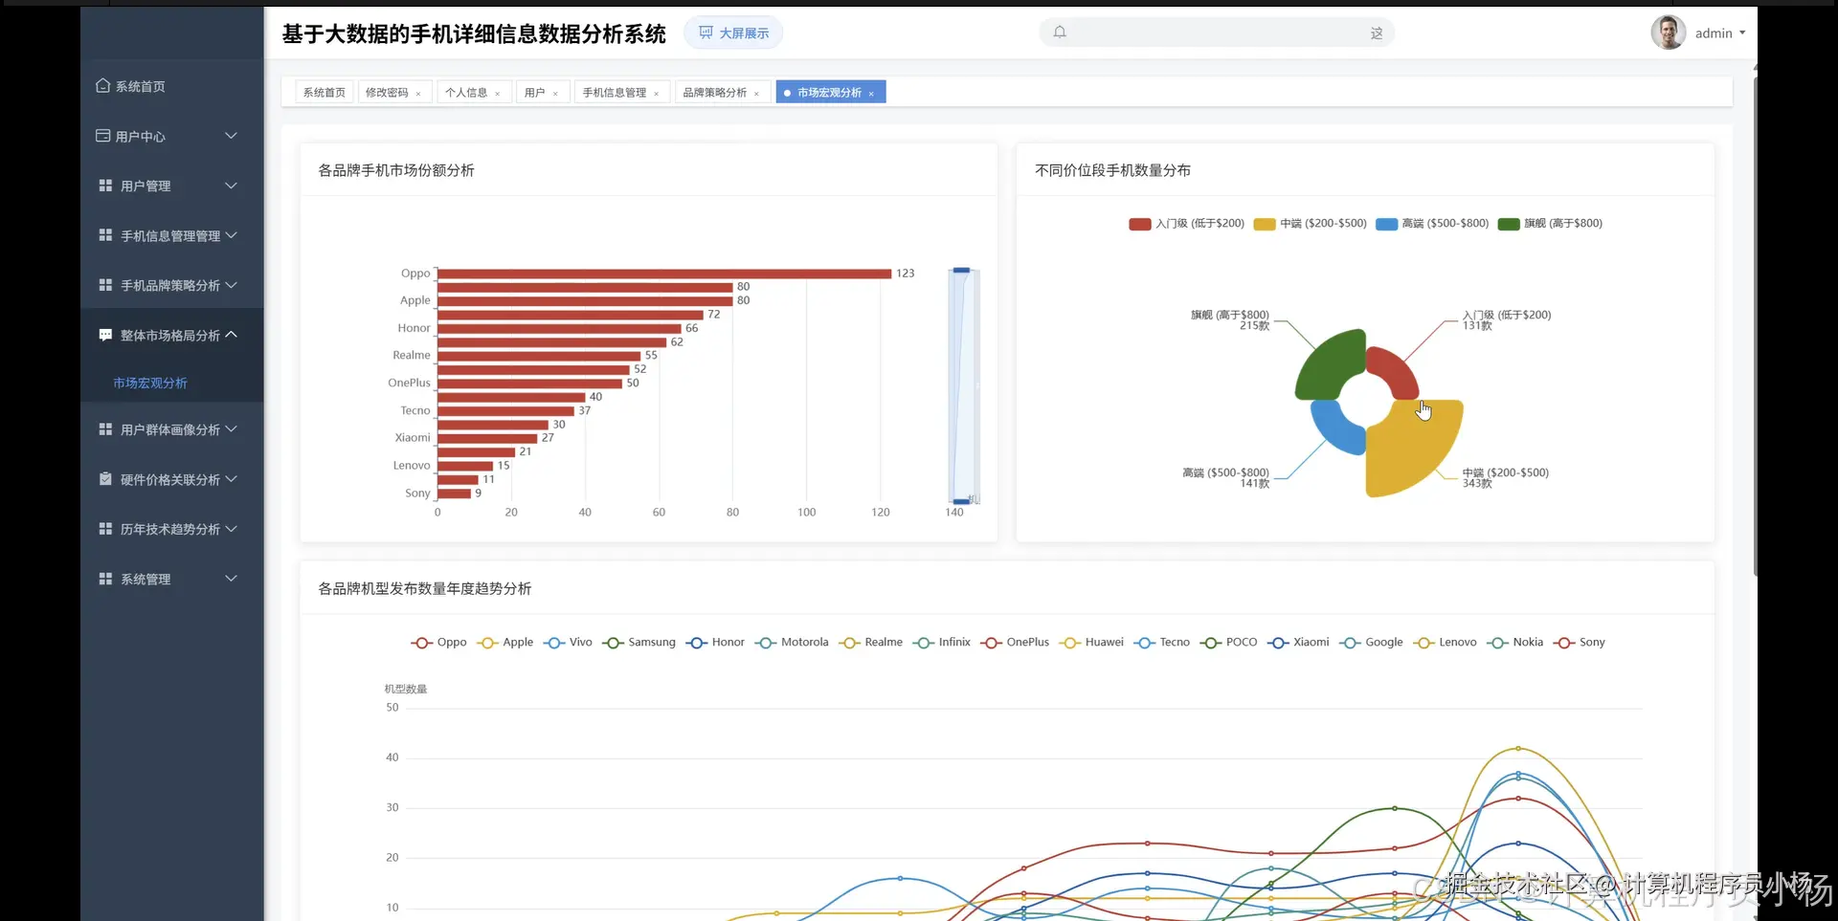Image resolution: width=1838 pixels, height=921 pixels.
Task: Toggle 入门级 (低于$200) legend series
Action: click(x=1187, y=224)
